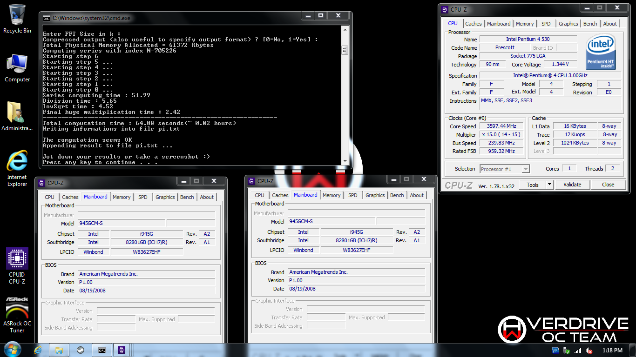The image size is (636, 357).
Task: Open the Safely Remove Hardware USB tray icon
Action: pos(567,350)
